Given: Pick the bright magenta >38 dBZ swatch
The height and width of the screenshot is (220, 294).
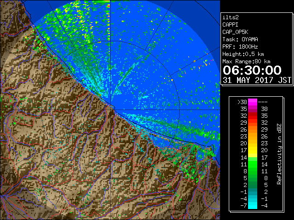Looking at the screenshot, I should pos(253,102).
